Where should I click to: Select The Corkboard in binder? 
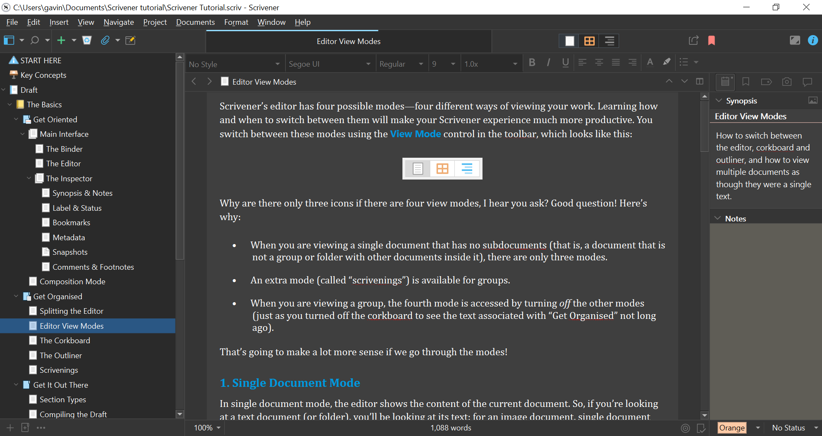(65, 340)
